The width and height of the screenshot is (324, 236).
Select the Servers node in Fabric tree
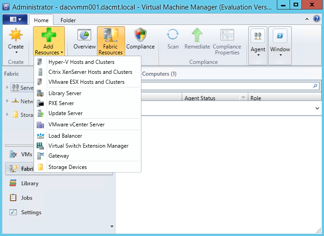(22, 87)
